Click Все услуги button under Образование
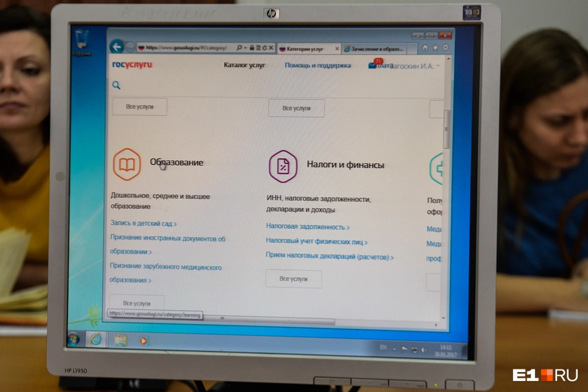Viewport: 588px width, 392px height. (136, 303)
